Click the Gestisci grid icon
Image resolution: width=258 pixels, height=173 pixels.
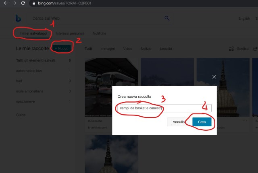pos(231,49)
